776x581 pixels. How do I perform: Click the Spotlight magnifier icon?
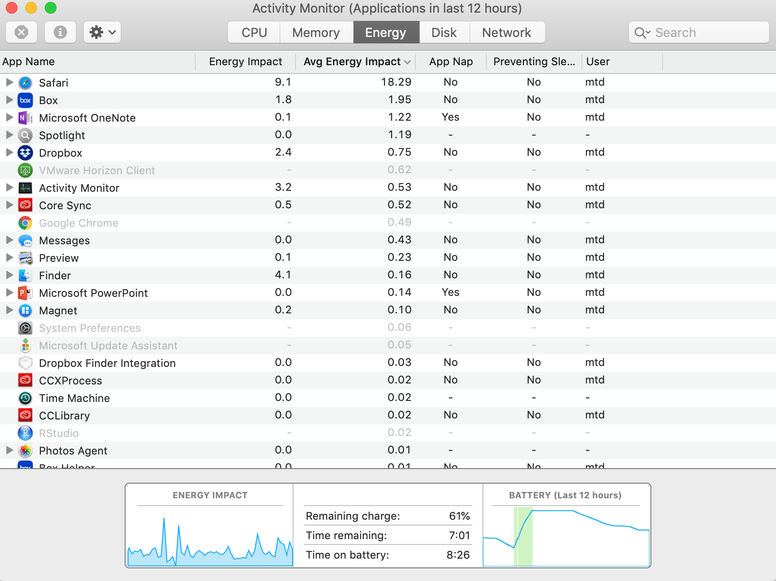25,135
